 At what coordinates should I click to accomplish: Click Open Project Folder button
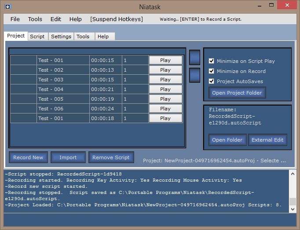(237, 93)
